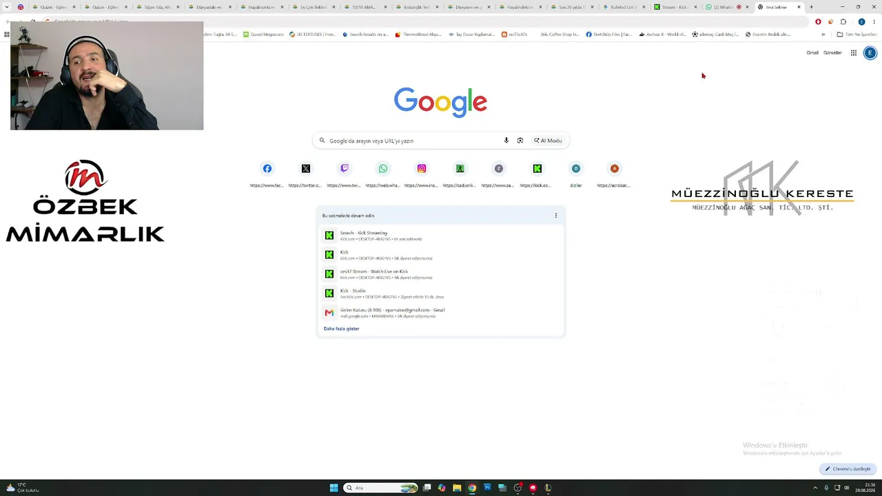Image resolution: width=882 pixels, height=496 pixels.
Task: Open 'SketchUp Files' bookmark
Action: [609, 34]
